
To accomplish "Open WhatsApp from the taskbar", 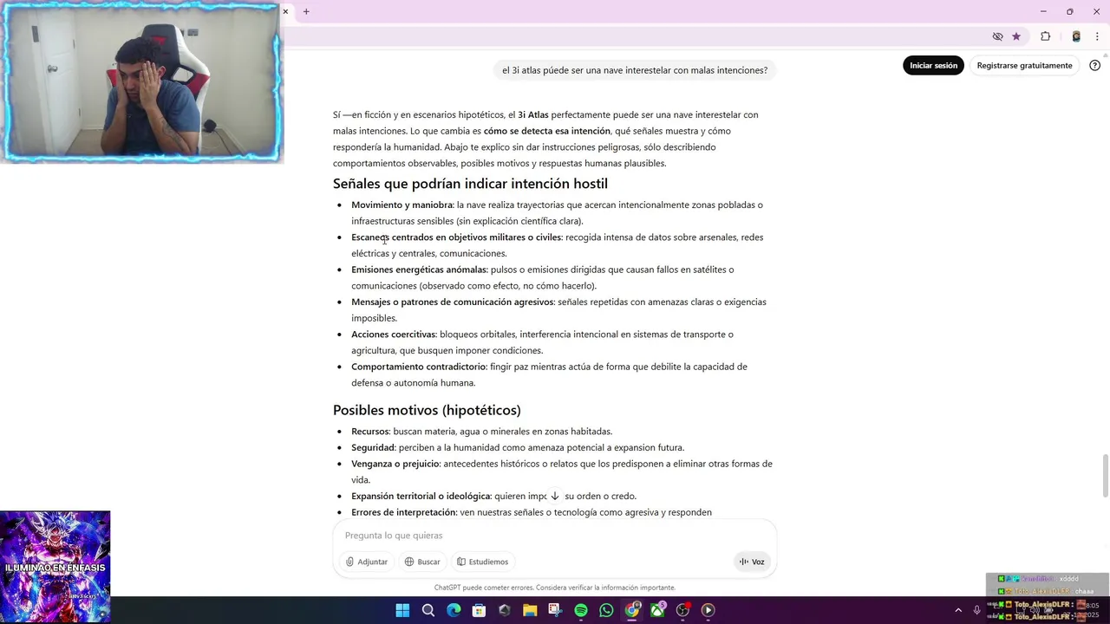I will coord(606,610).
